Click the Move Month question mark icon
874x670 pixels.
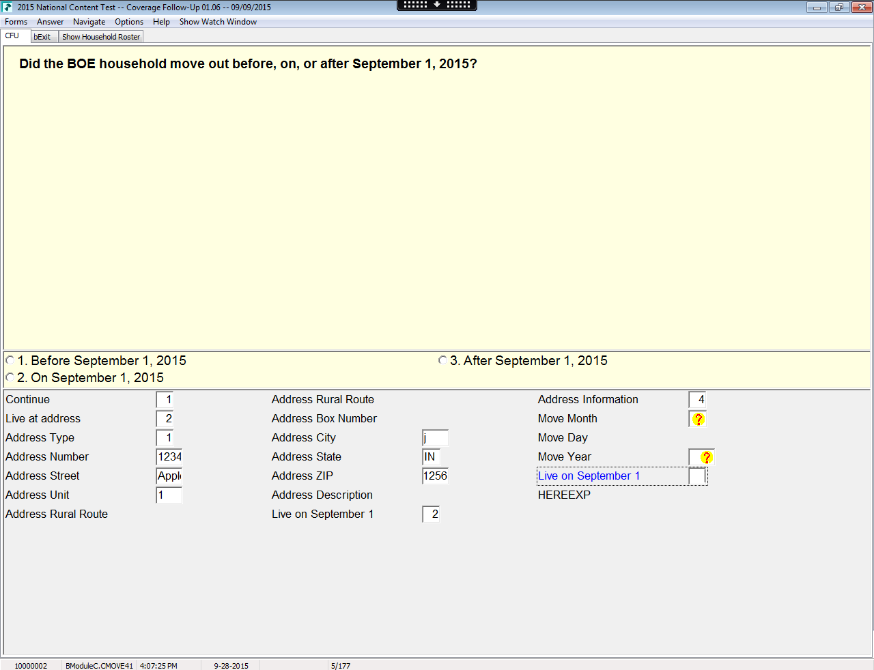tap(698, 419)
